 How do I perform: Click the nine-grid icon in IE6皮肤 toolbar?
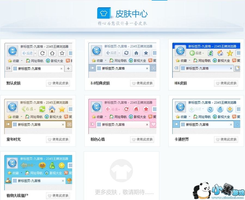[x=238, y=53]
